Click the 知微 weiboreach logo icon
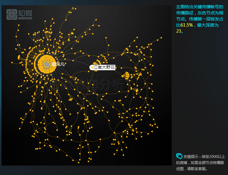 [12, 15]
